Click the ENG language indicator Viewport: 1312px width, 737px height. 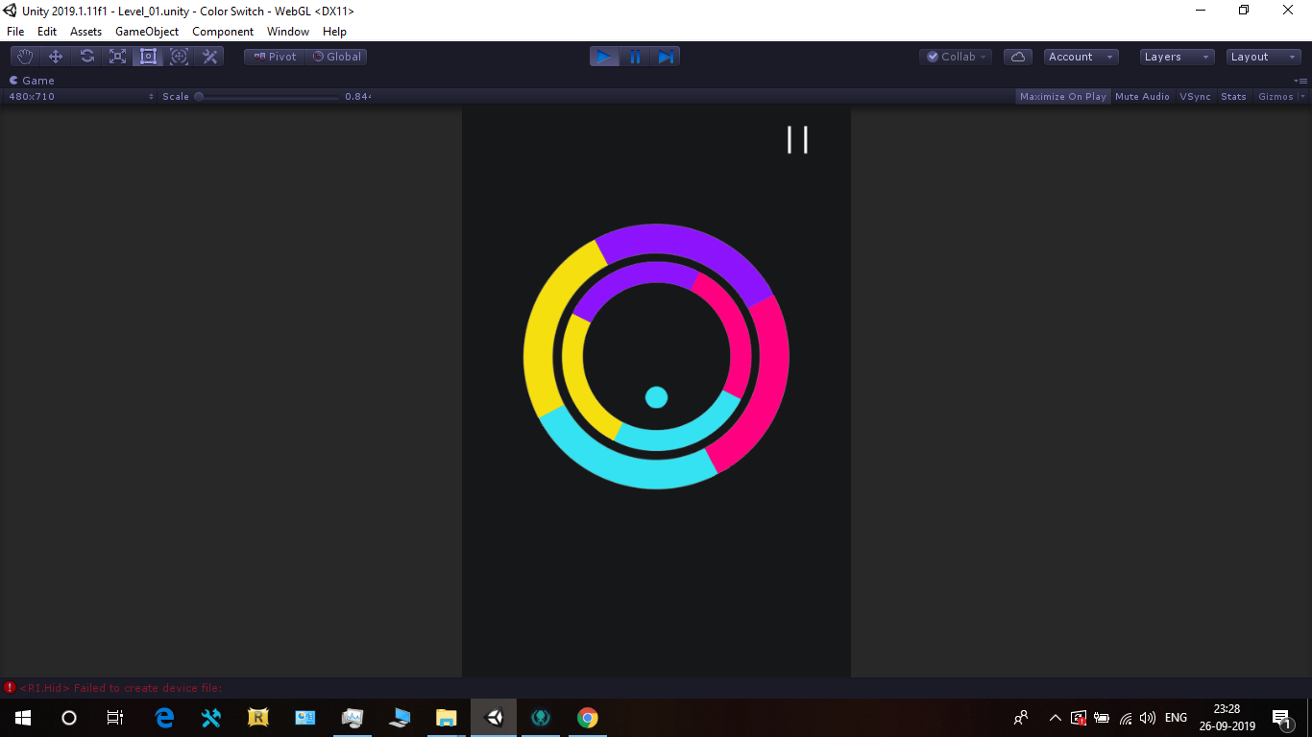(x=1176, y=718)
